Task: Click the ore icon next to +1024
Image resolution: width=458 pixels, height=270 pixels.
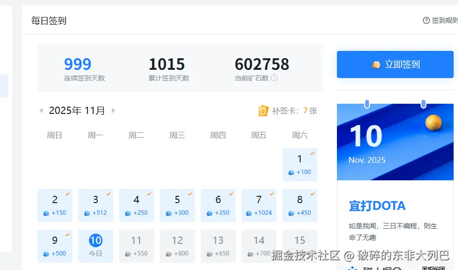Action: tap(249, 213)
